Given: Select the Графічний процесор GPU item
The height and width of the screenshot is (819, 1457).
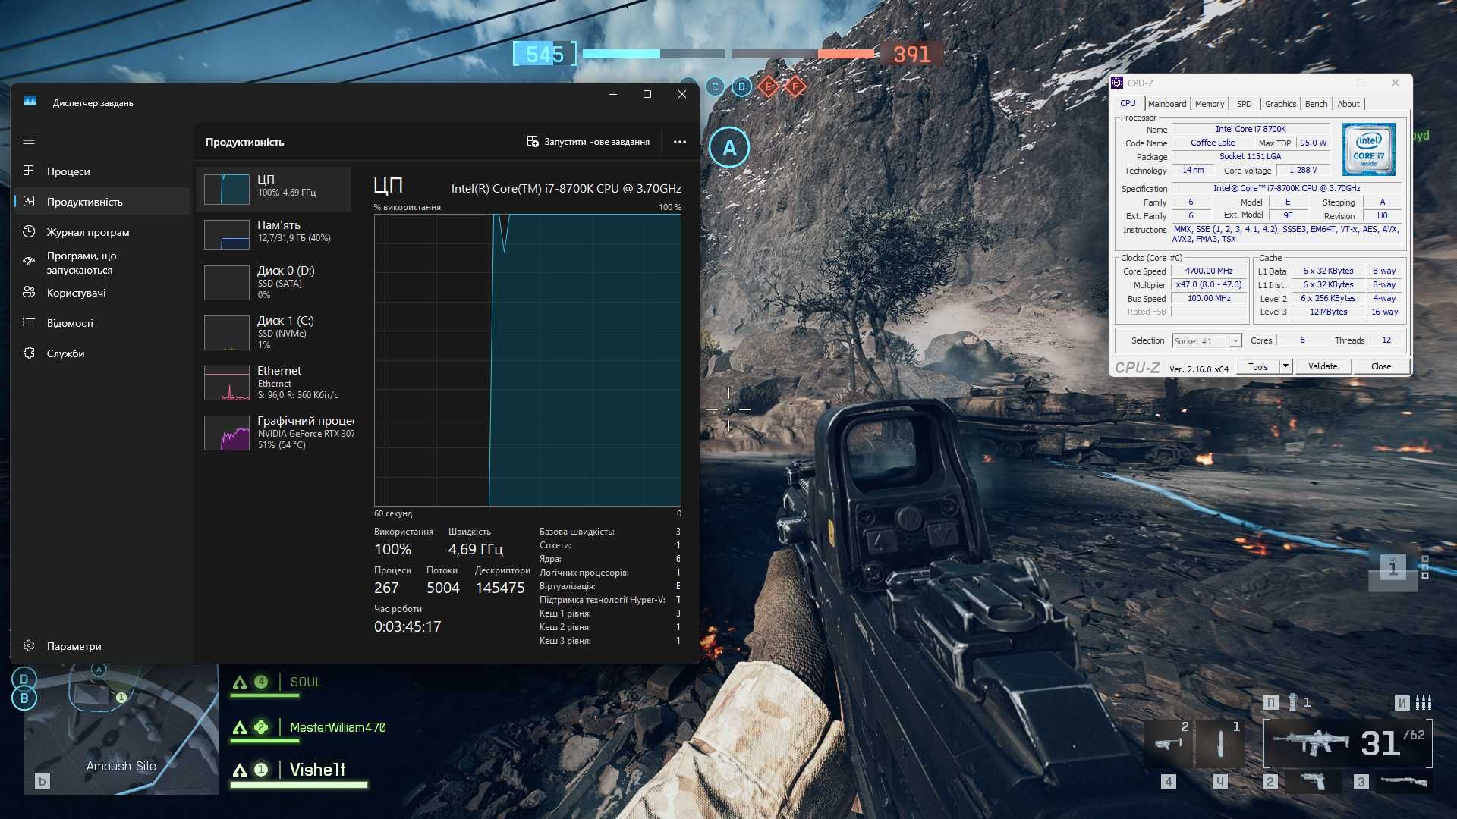Looking at the screenshot, I should (274, 432).
